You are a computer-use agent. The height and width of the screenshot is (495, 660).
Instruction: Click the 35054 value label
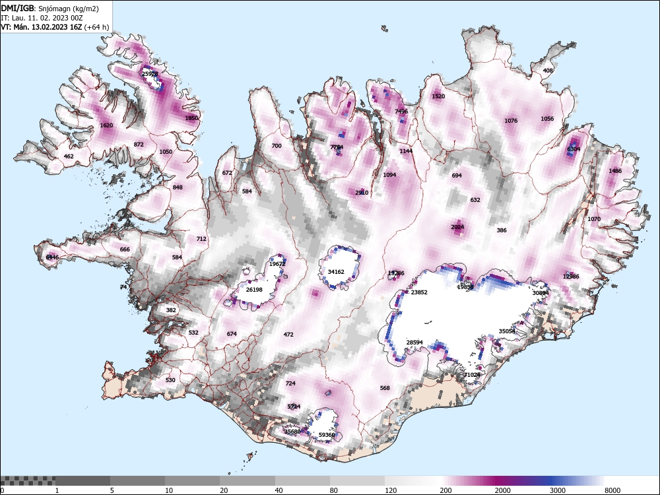507,331
